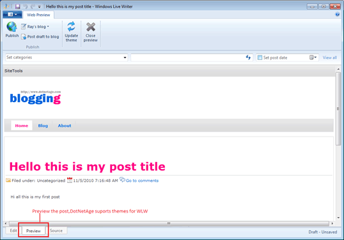Click the post date 11/5/2010 7:16:48 AM
Image resolution: width=344 pixels, height=240 pixels.
click(x=95, y=181)
